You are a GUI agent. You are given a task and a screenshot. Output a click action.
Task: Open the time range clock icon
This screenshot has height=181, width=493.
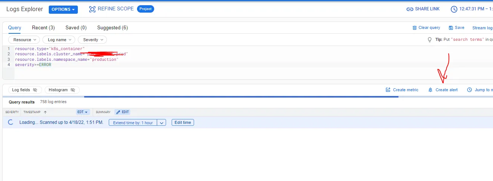point(454,9)
